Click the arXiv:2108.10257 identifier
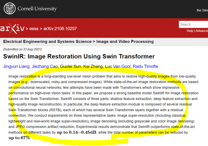This screenshot has height=146, width=208. (60, 29)
